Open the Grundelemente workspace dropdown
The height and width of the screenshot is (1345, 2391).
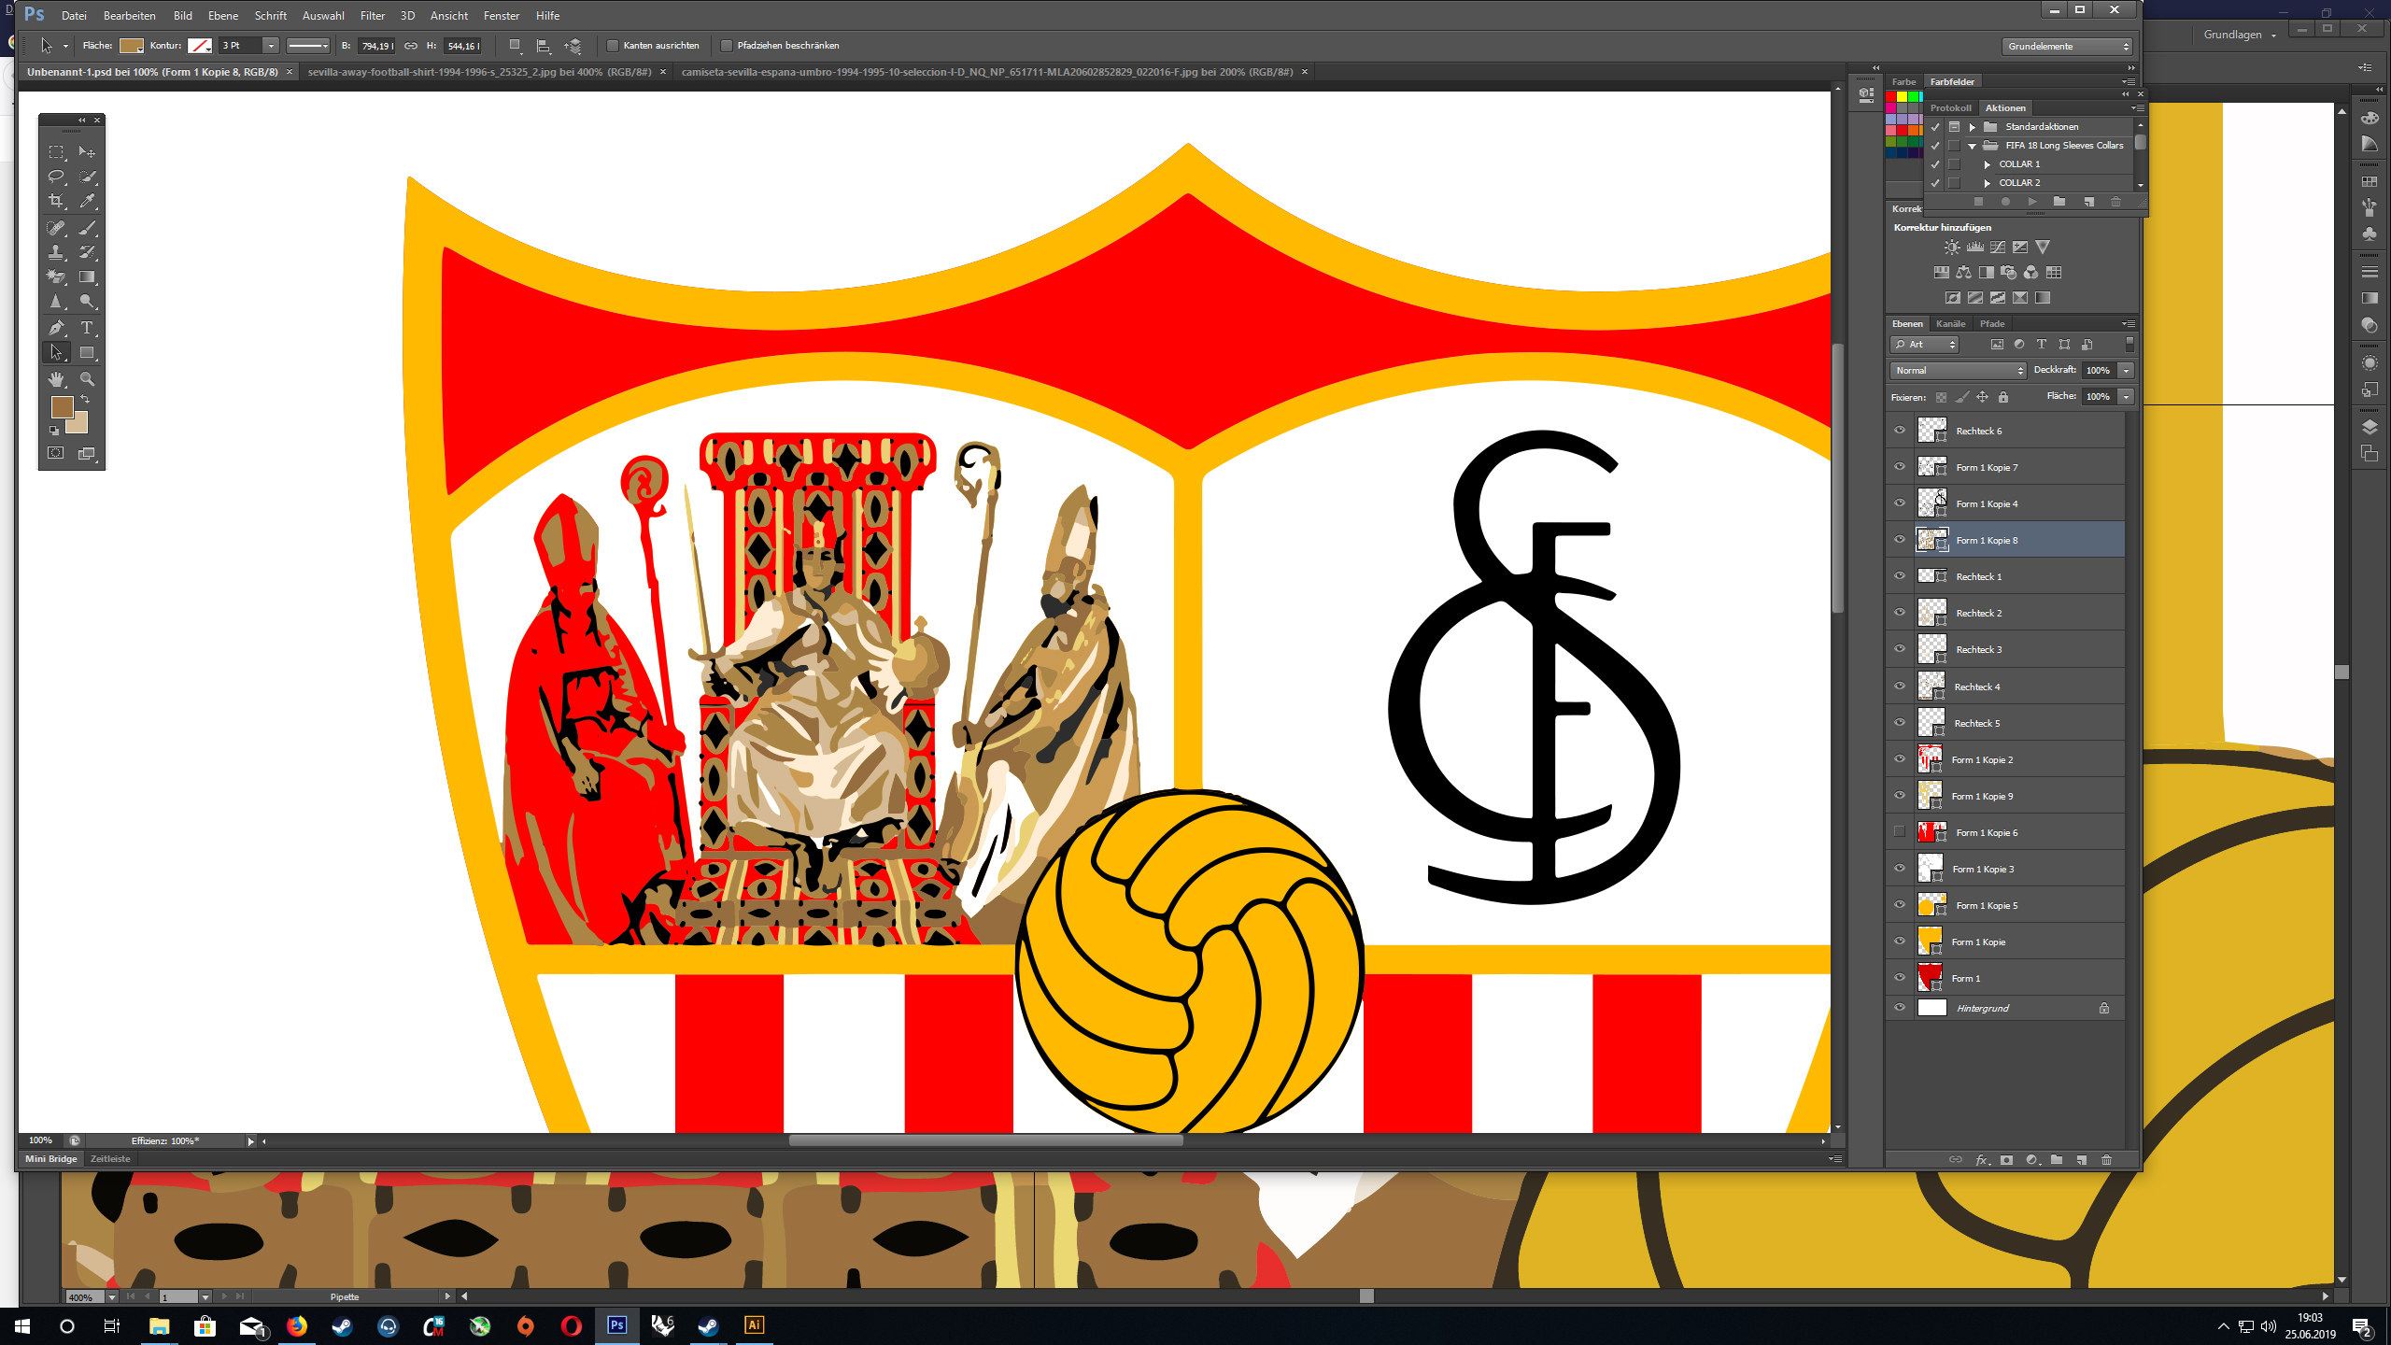pos(2068,47)
